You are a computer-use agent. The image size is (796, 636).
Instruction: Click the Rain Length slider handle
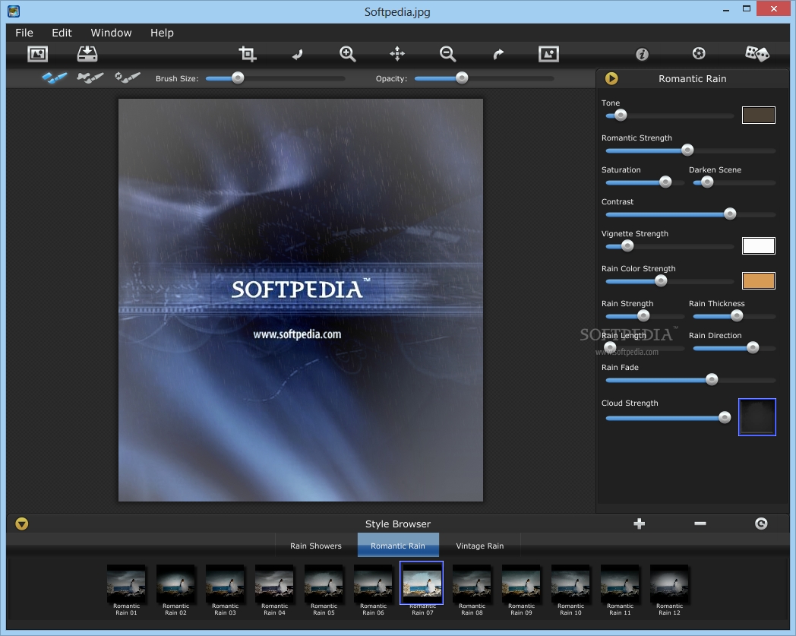coord(610,347)
